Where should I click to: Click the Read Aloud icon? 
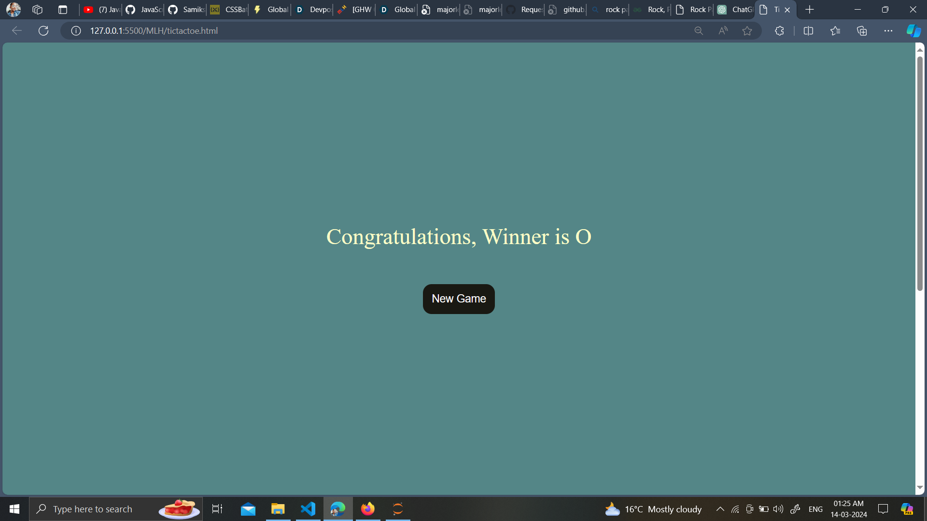[723, 31]
